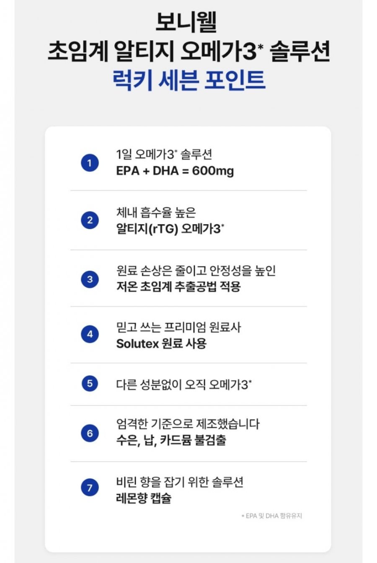
Task: Select the number 6 circle icon
Action: [x=90, y=433]
